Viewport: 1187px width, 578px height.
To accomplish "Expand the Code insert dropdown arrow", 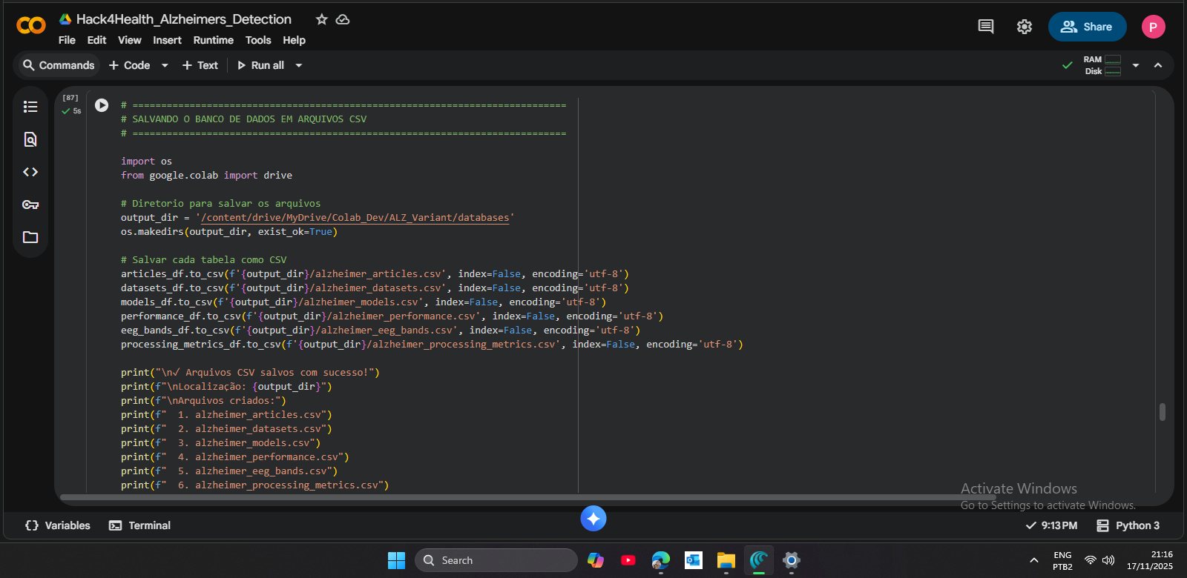I will point(165,65).
